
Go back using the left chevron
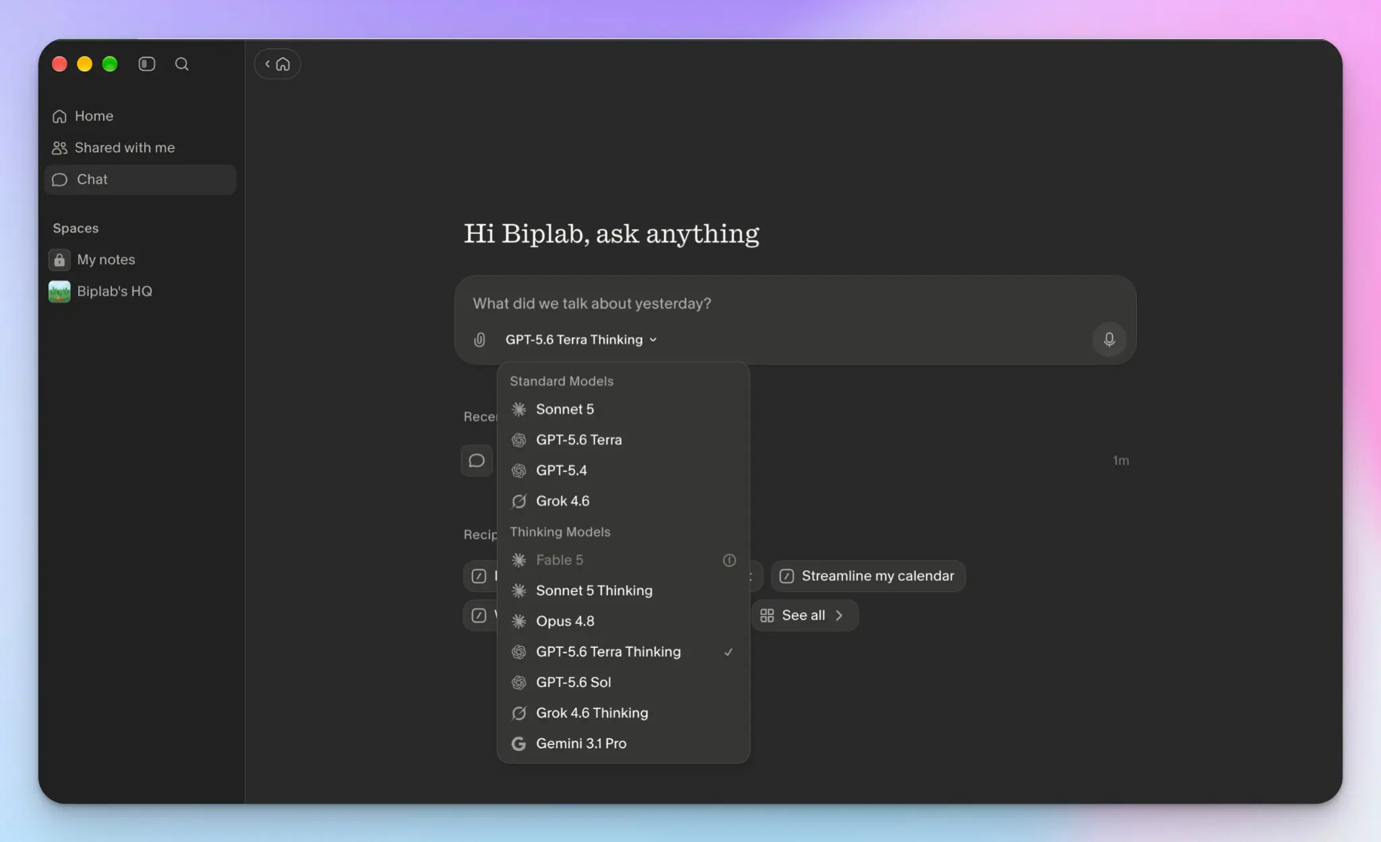267,64
